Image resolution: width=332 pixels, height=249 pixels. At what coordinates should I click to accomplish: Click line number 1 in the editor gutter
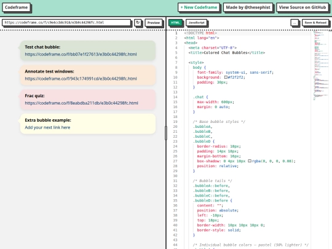(176, 33)
